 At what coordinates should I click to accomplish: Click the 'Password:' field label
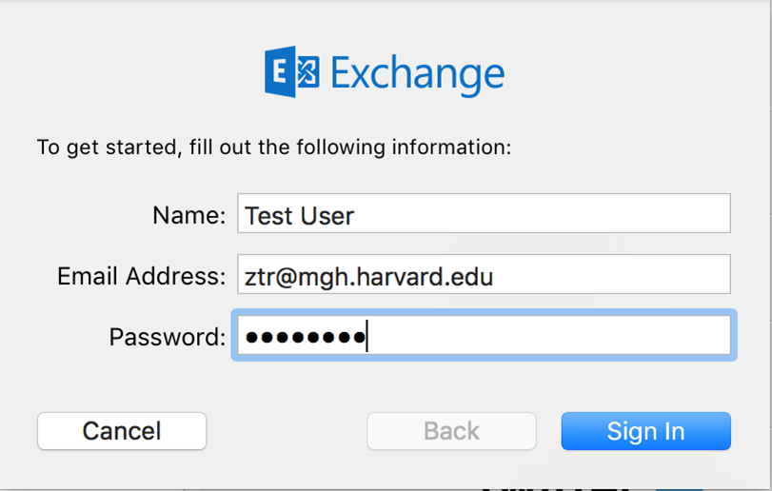168,337
